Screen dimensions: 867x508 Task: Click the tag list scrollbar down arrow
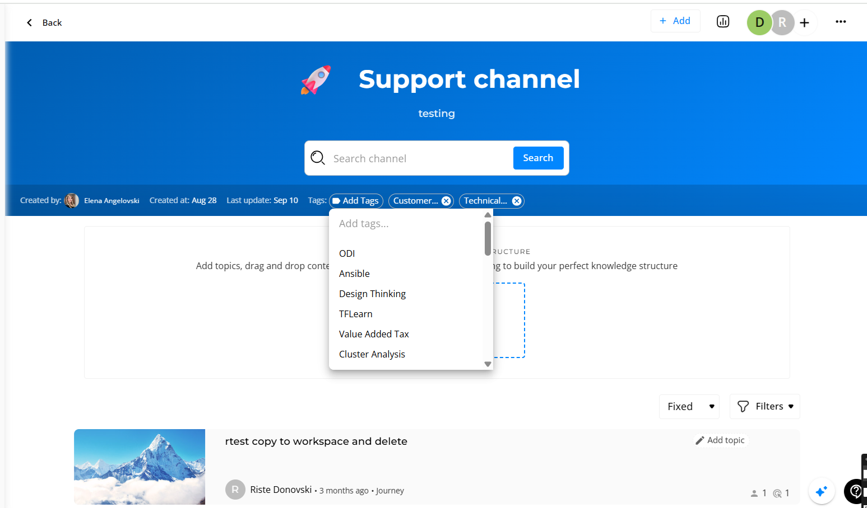(488, 364)
